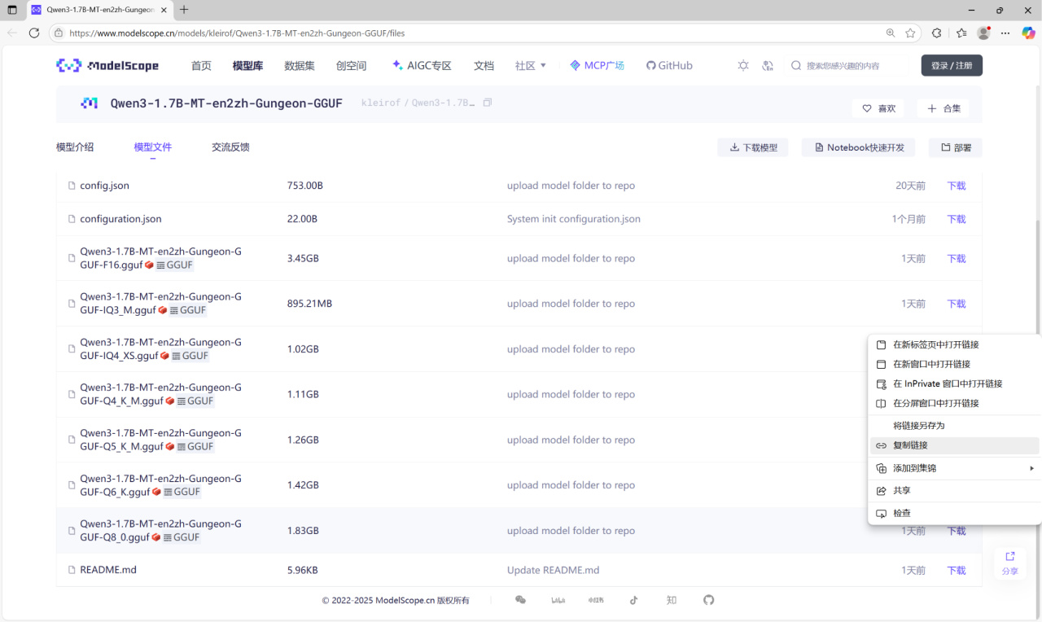Image resolution: width=1042 pixels, height=622 pixels.
Task: Open the TikTok/Douyin footer icon
Action: [634, 600]
